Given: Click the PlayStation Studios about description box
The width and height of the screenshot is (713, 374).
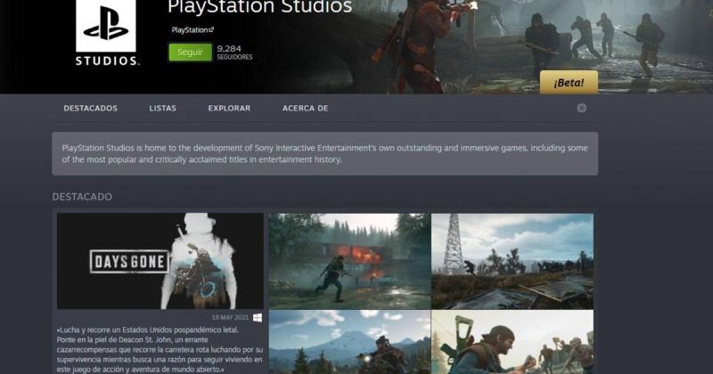Looking at the screenshot, I should 324,153.
